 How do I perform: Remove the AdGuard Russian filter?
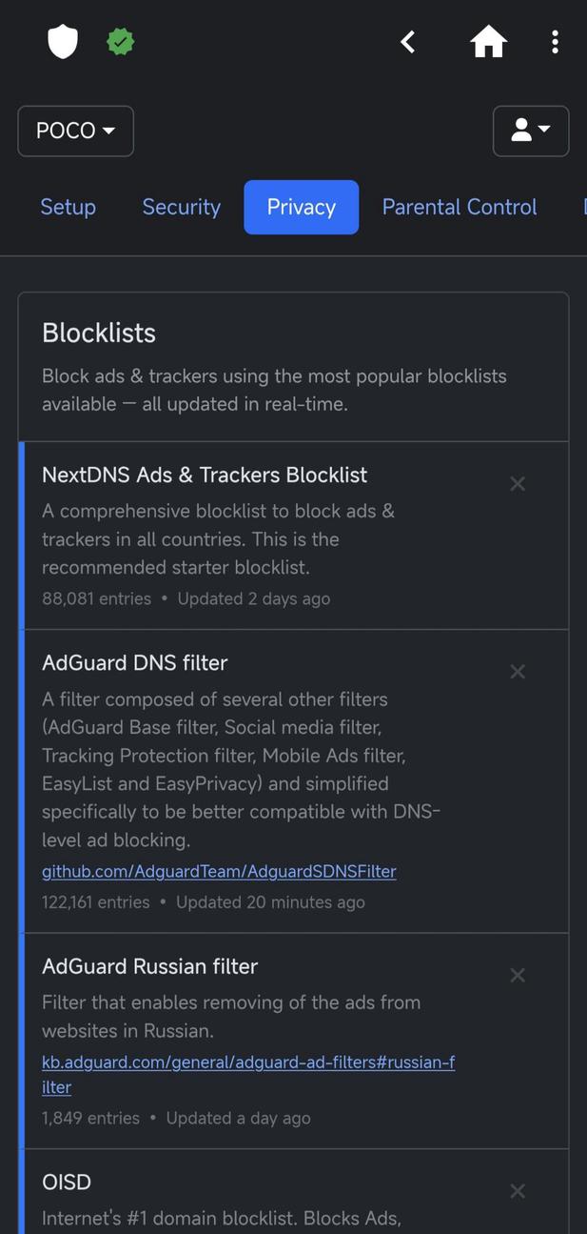coord(517,974)
